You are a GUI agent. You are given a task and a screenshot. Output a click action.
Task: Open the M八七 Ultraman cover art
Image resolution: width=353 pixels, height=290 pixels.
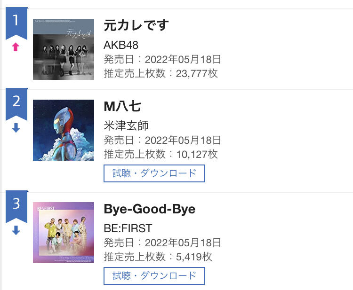64,130
